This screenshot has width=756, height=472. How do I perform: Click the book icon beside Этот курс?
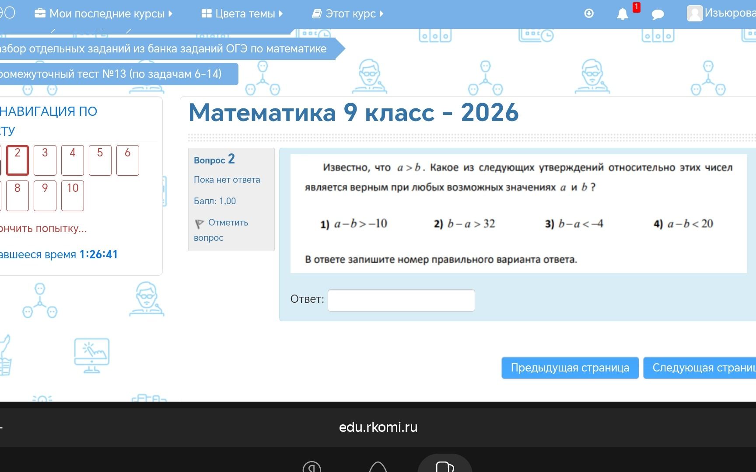click(317, 14)
